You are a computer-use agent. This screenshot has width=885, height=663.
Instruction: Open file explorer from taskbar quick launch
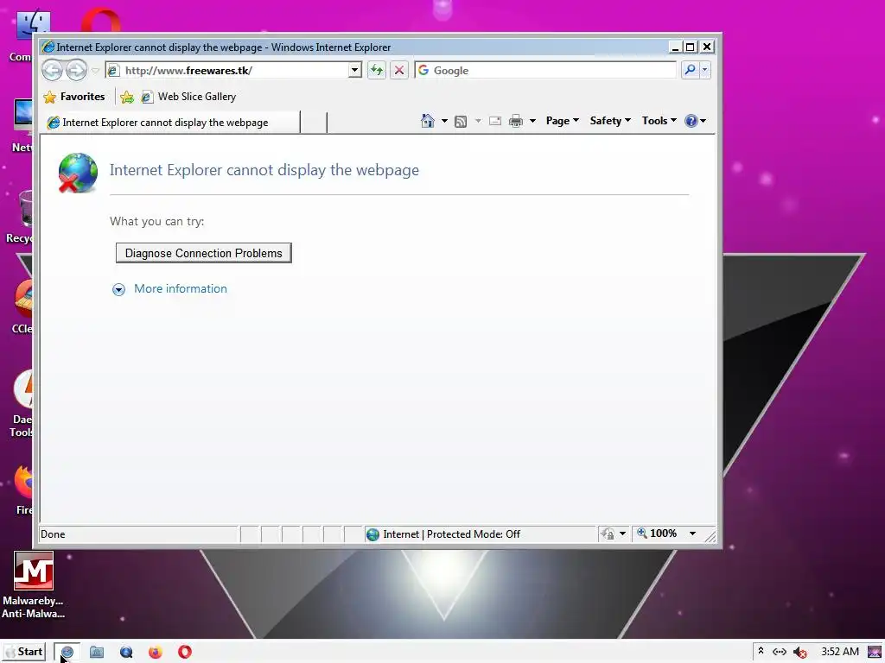click(x=97, y=653)
